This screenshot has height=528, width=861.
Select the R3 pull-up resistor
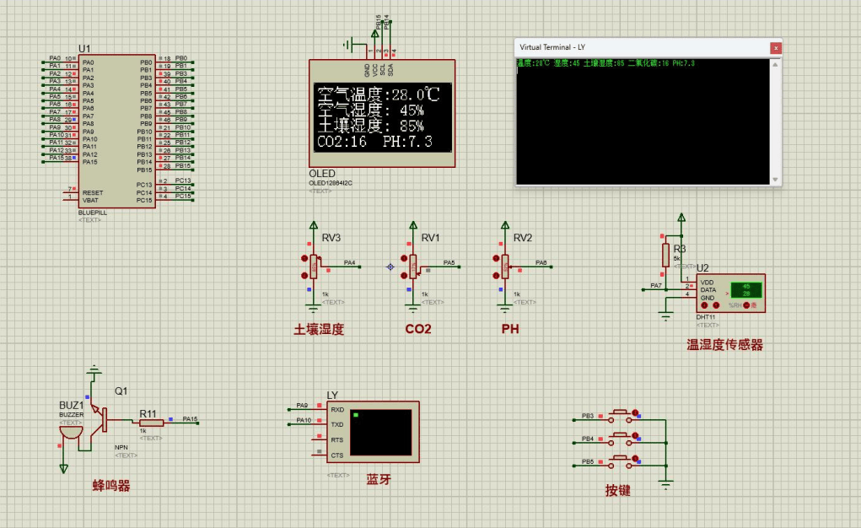[665, 255]
